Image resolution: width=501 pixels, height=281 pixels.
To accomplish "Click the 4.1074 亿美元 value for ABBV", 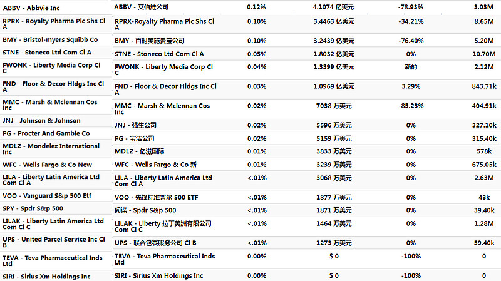I will tap(333, 7).
